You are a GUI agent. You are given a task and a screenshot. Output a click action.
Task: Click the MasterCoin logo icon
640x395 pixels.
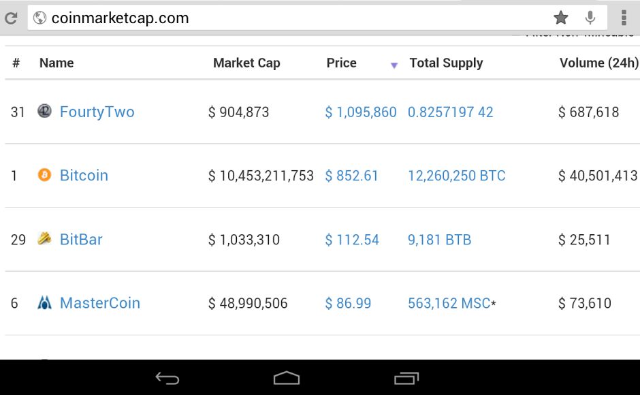44,302
